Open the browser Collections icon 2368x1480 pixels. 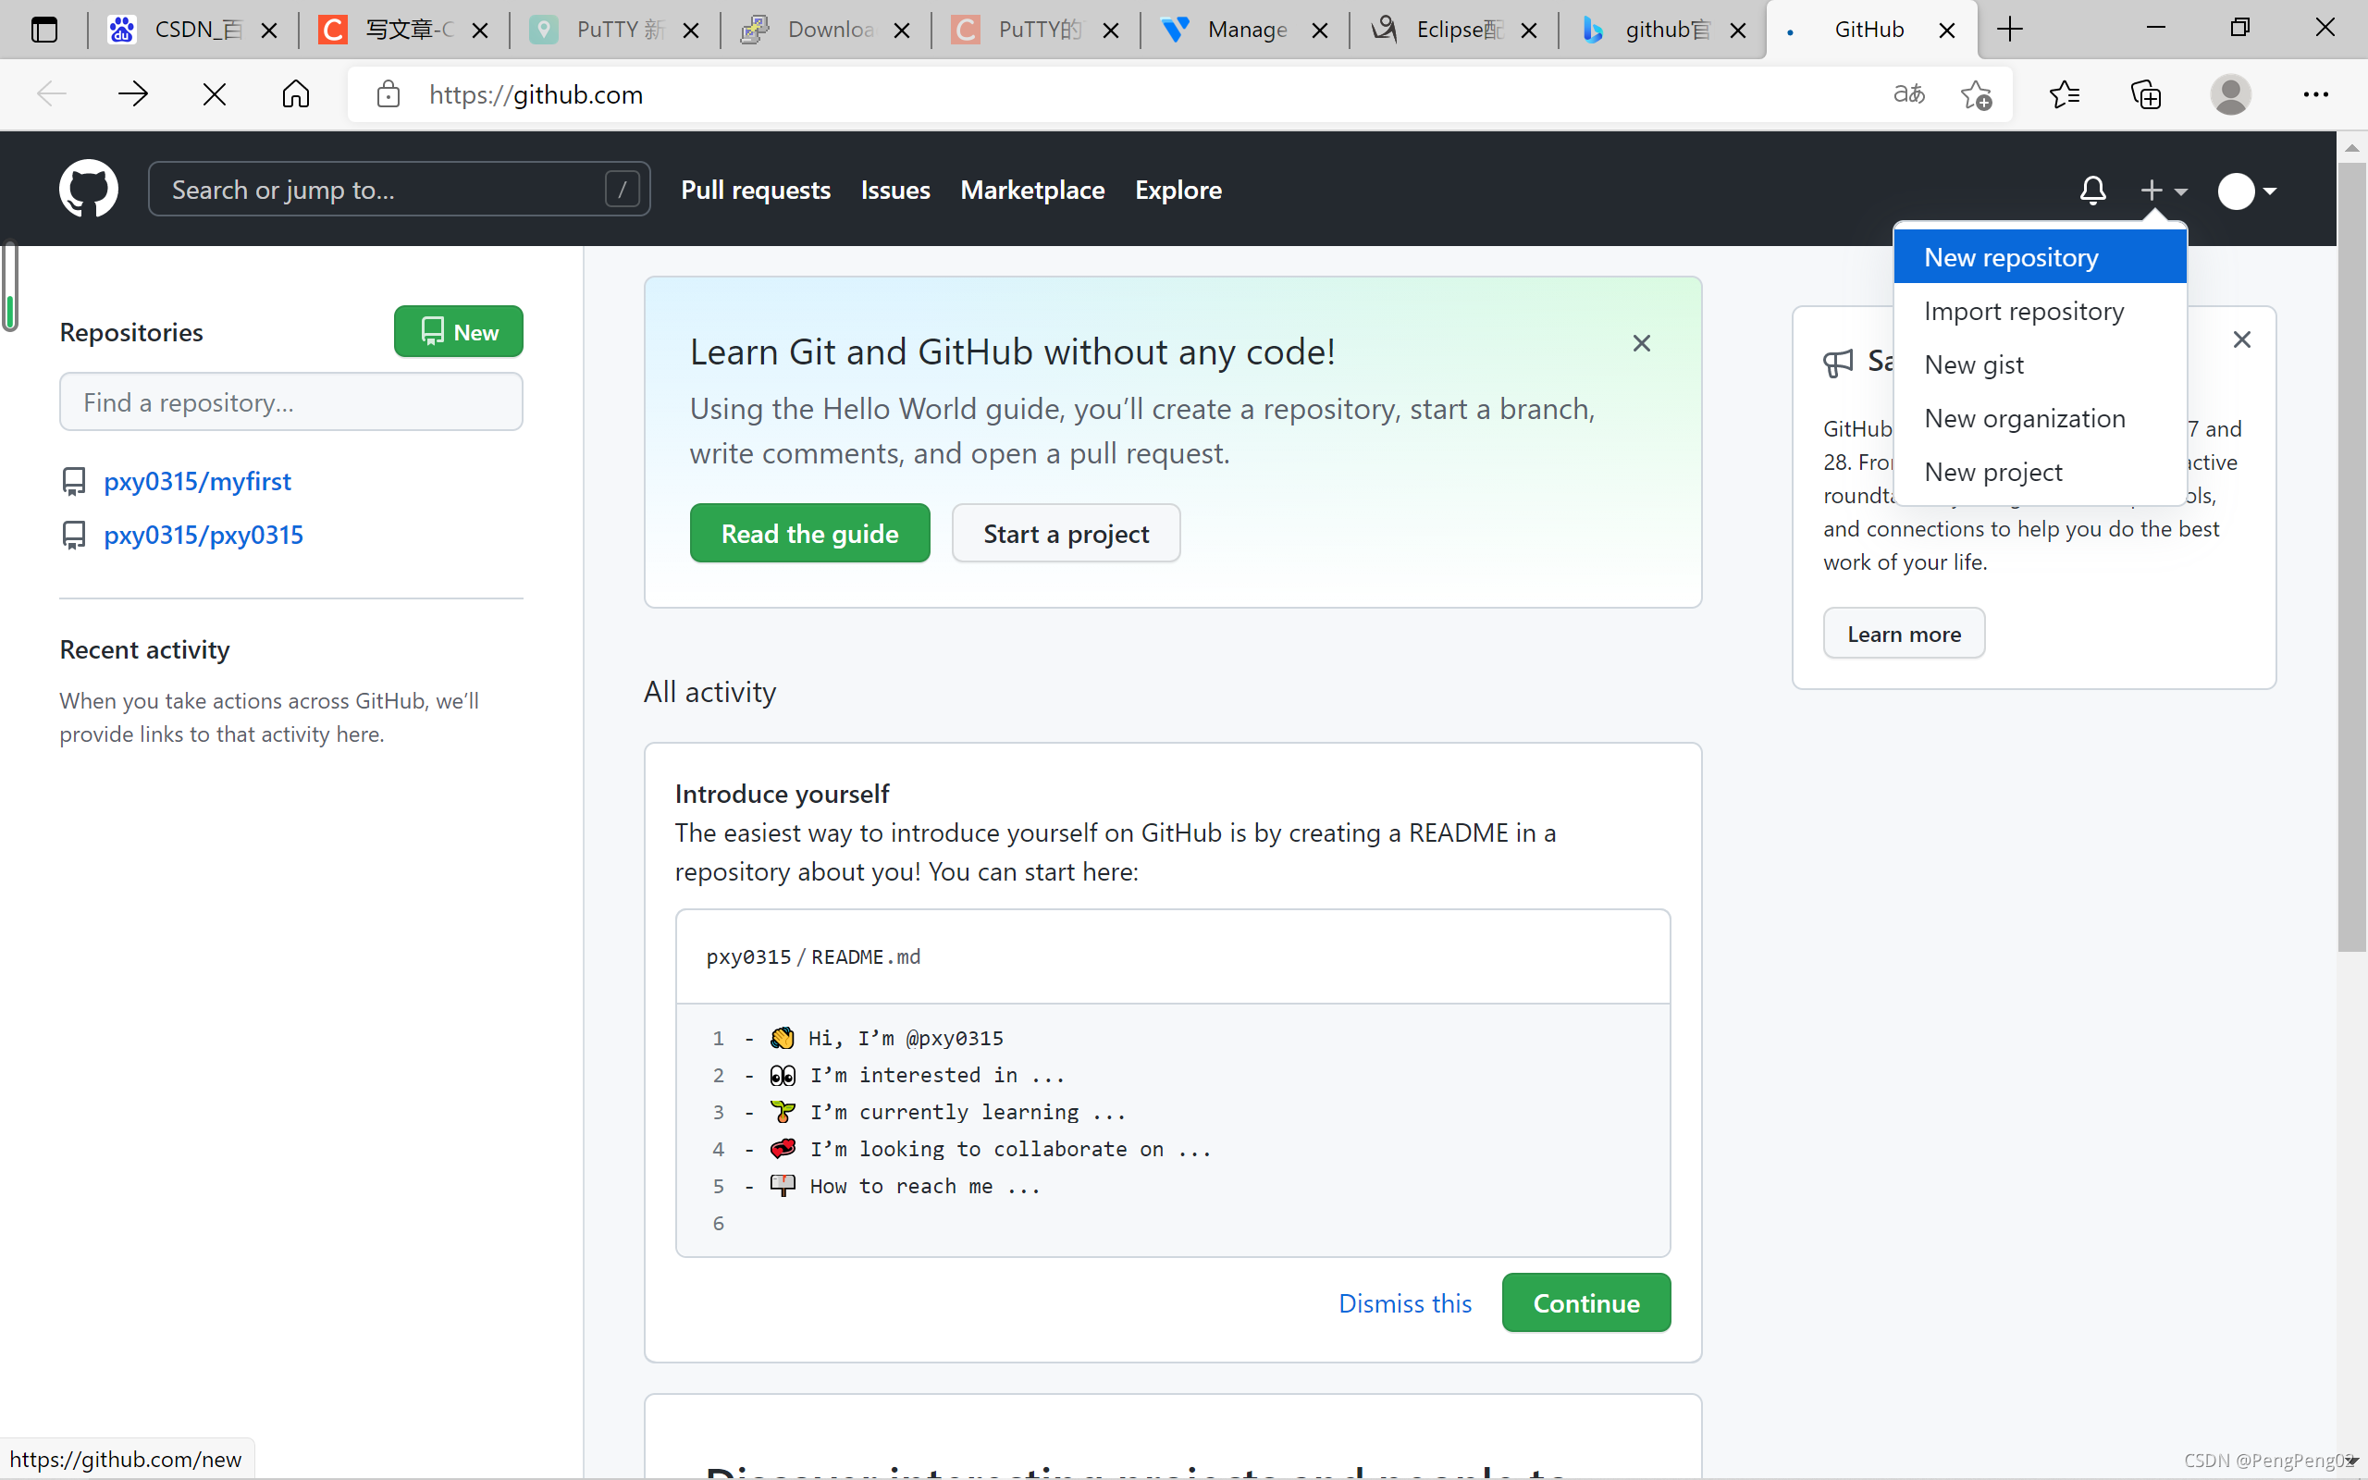2146,95
